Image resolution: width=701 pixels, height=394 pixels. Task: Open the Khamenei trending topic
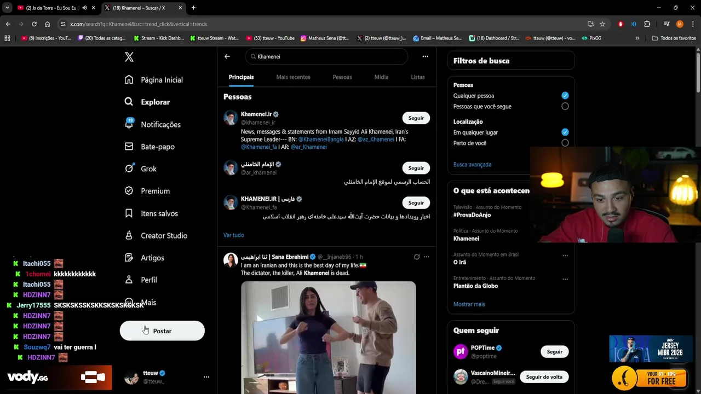466,239
